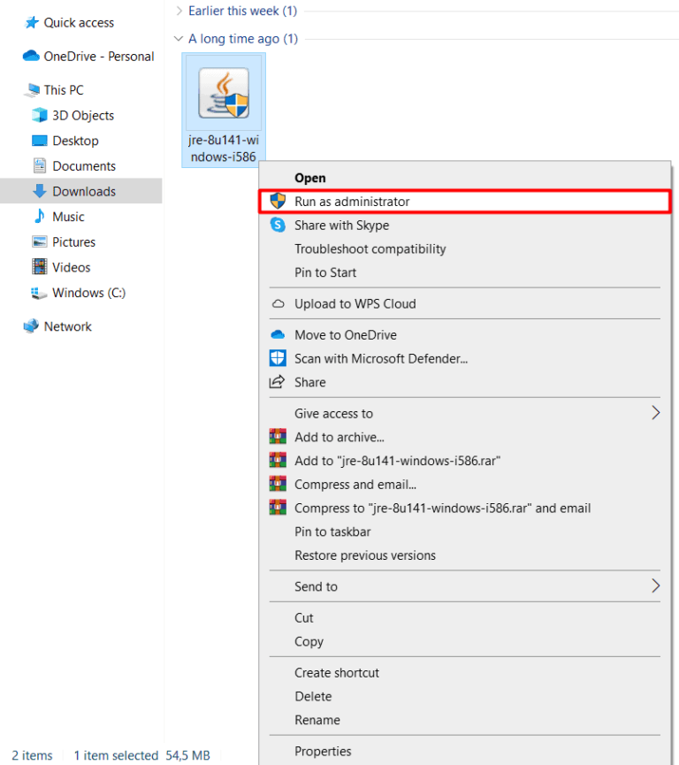Click the OneDrive cloud icon in sidebar
This screenshot has width=679, height=765.
[x=31, y=56]
